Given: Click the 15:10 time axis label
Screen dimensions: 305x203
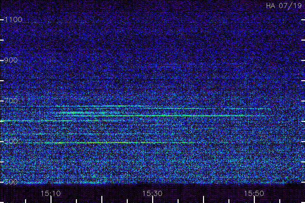Looking at the screenshot, I should point(51,193).
